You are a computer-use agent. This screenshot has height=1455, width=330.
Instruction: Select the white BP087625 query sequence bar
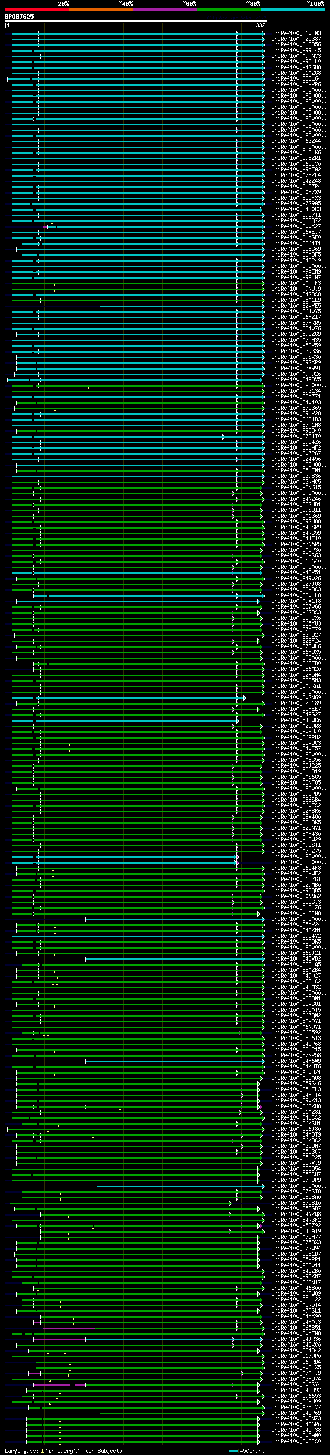click(136, 21)
